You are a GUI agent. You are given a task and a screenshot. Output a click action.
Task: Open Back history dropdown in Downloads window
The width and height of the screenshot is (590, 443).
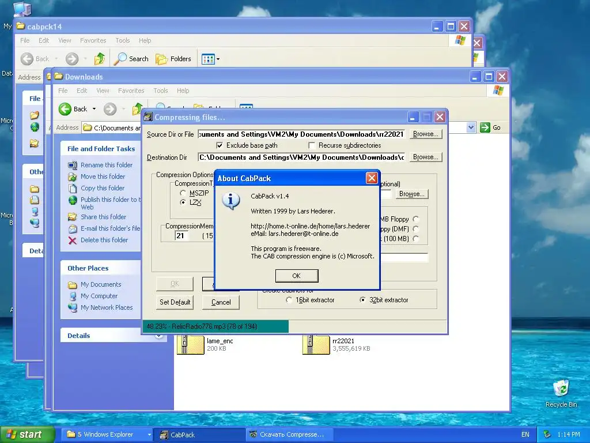pyautogui.click(x=94, y=109)
